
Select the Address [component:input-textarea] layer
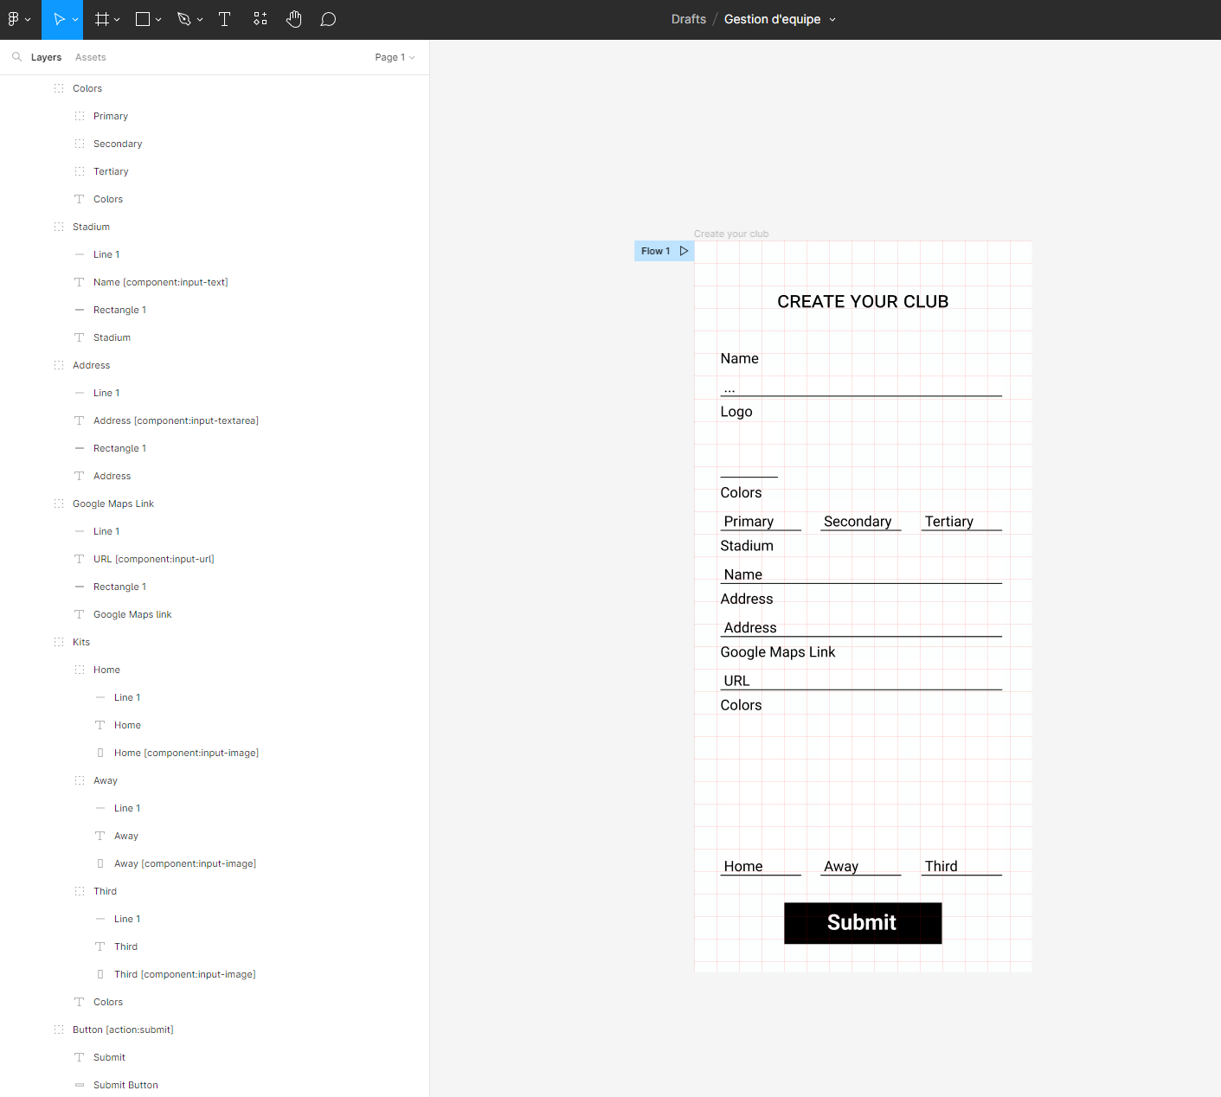pyautogui.click(x=176, y=420)
